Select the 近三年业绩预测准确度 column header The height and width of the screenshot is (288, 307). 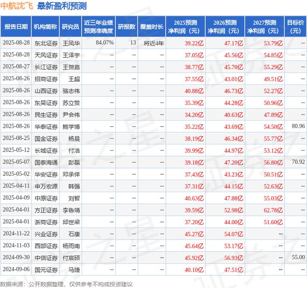[x=99, y=27]
